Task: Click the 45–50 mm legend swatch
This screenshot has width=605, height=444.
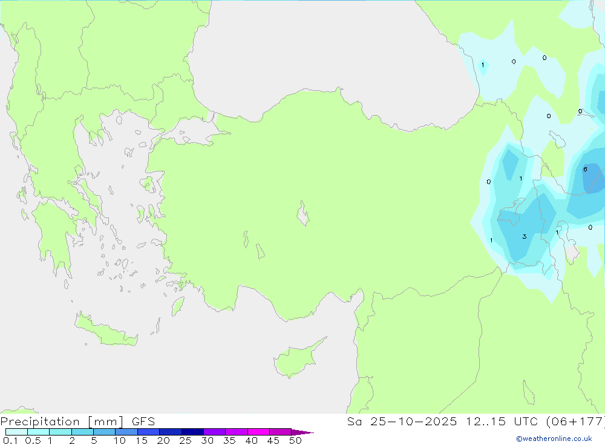Action: (x=281, y=432)
